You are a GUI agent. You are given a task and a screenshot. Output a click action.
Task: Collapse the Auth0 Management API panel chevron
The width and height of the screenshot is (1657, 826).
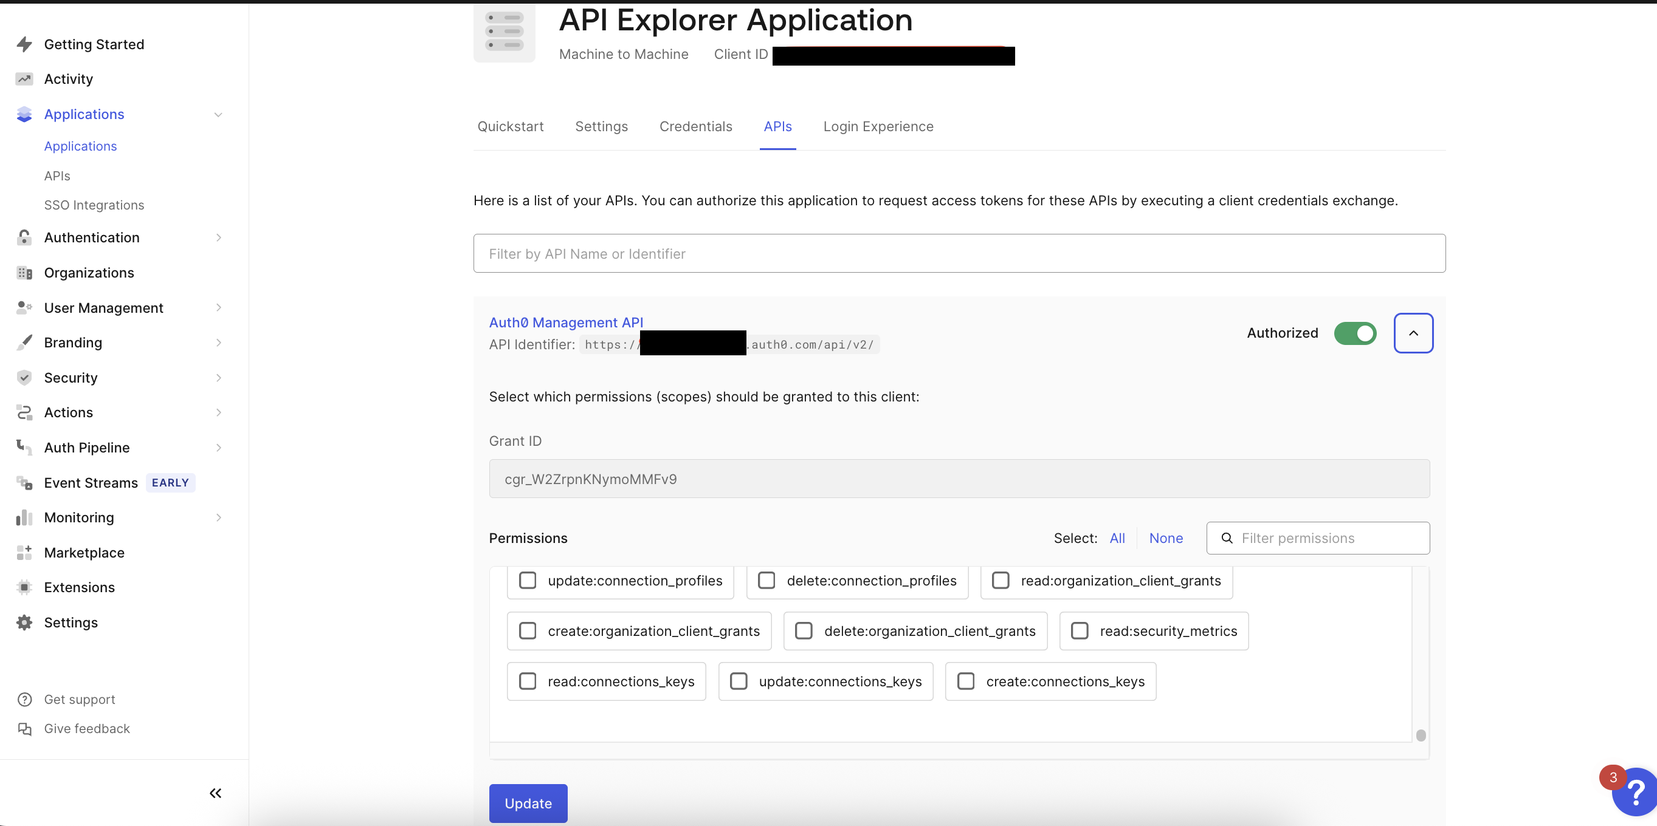point(1413,333)
